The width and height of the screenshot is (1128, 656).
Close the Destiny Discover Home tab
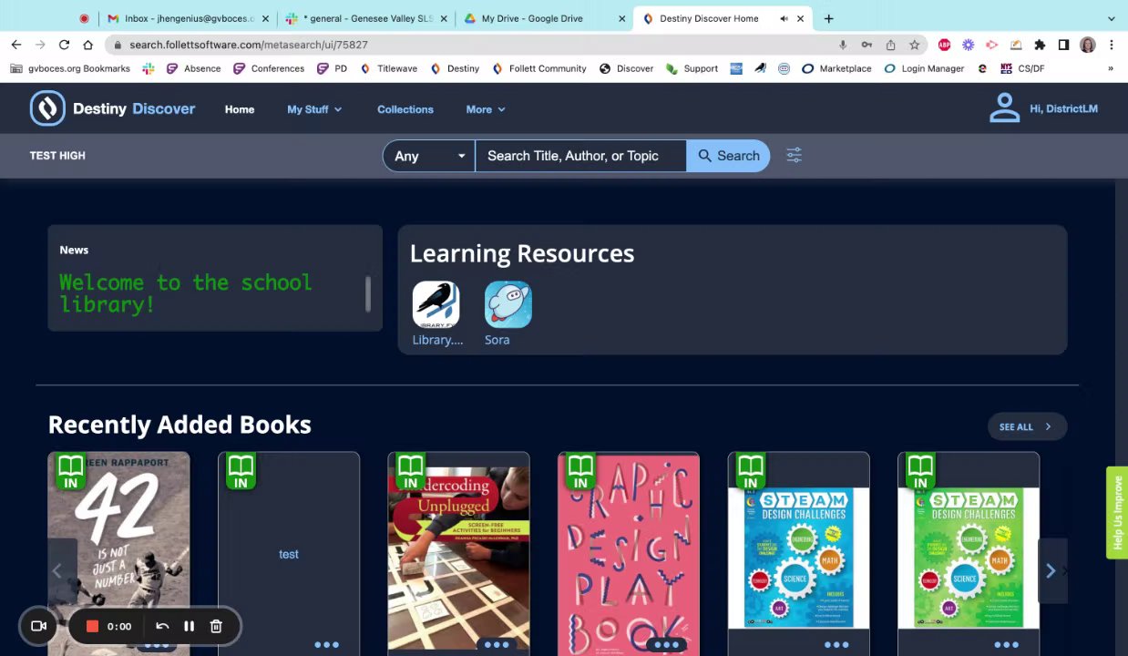pos(801,18)
